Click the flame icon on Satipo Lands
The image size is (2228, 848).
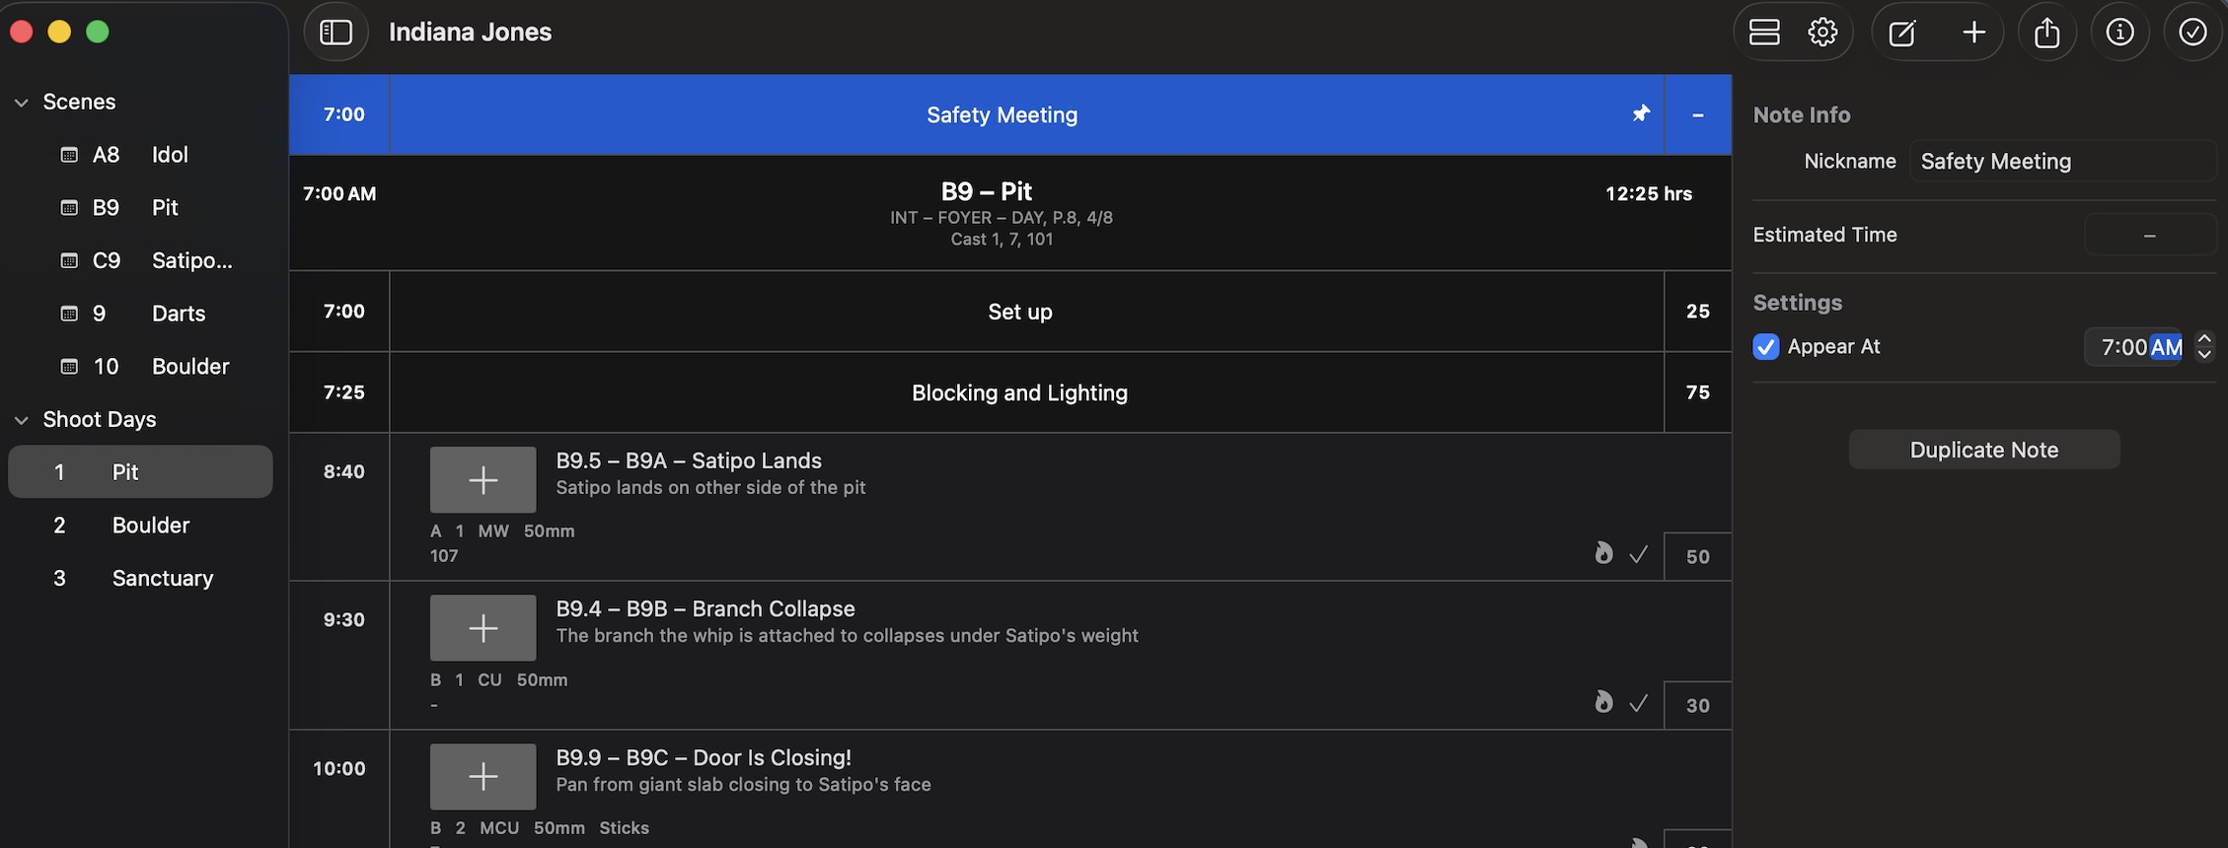coord(1603,553)
